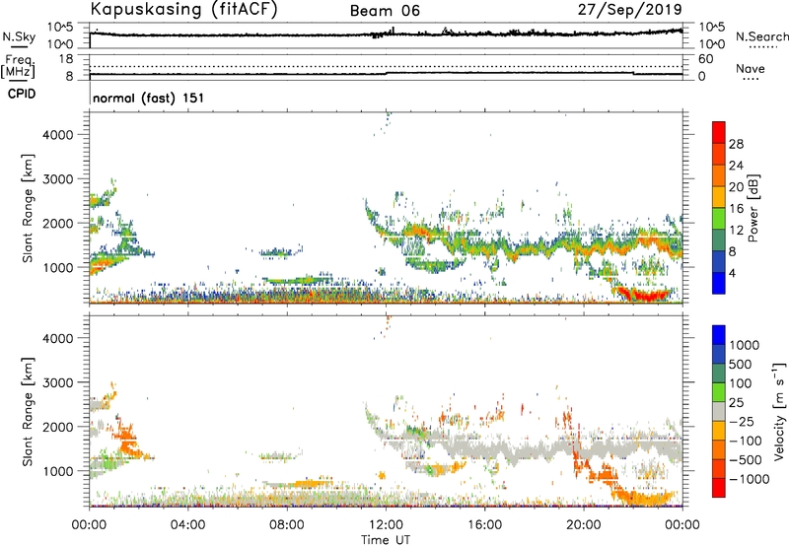Click the 4000 tick in power panel
Viewport: 789px width, 546px height.
coord(57,135)
